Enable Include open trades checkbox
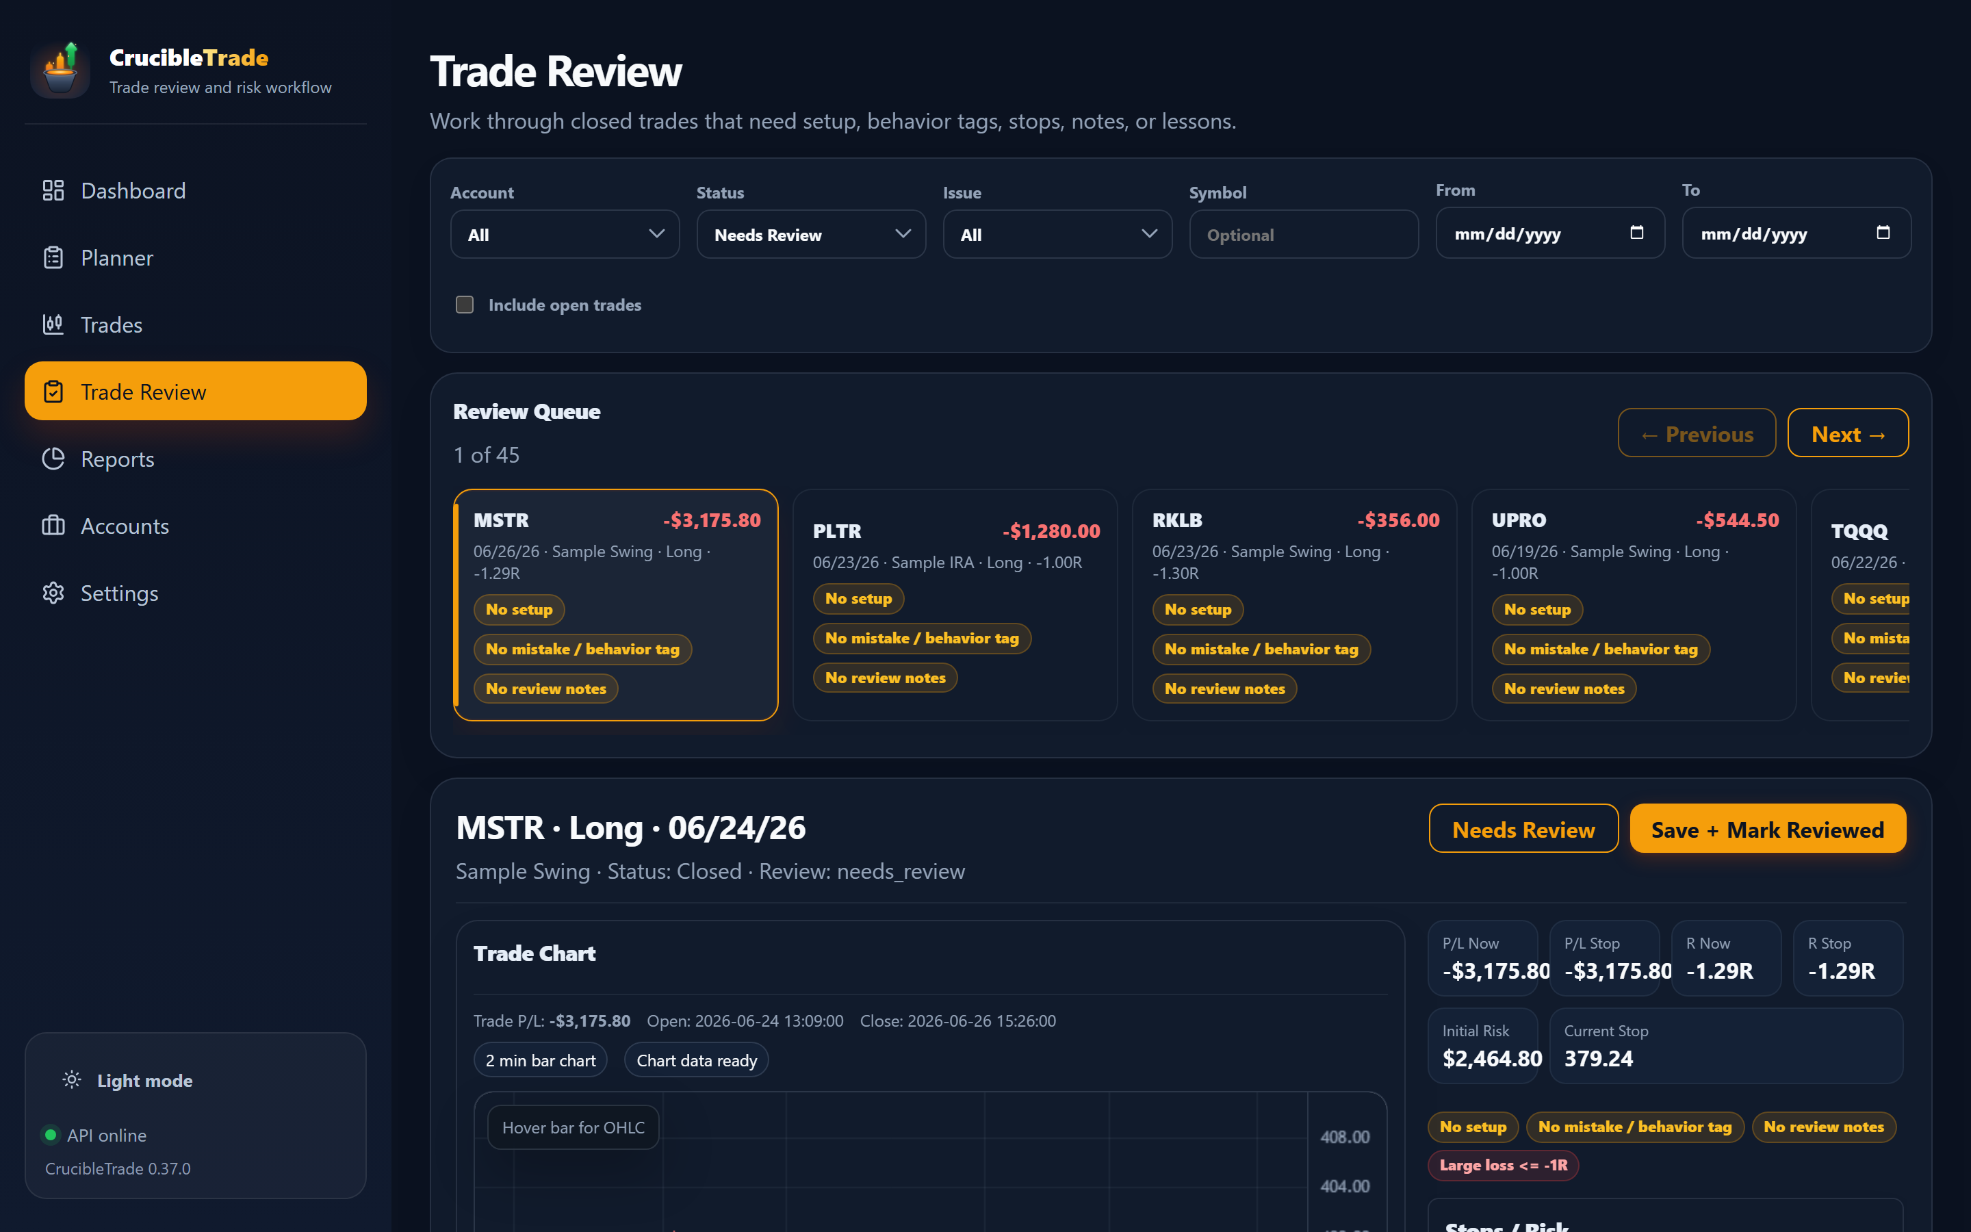Viewport: 1971px width, 1232px height. [464, 305]
